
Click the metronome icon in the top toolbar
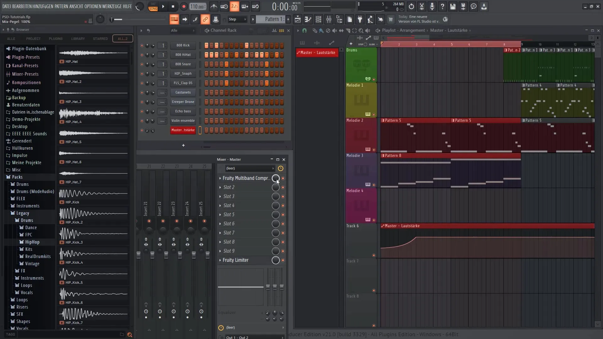pyautogui.click(x=214, y=6)
